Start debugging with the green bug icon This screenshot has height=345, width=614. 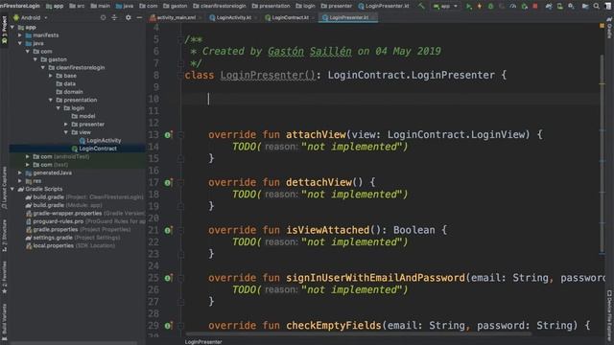point(490,6)
